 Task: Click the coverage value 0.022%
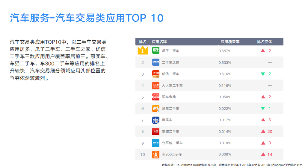pyautogui.click(x=225, y=109)
